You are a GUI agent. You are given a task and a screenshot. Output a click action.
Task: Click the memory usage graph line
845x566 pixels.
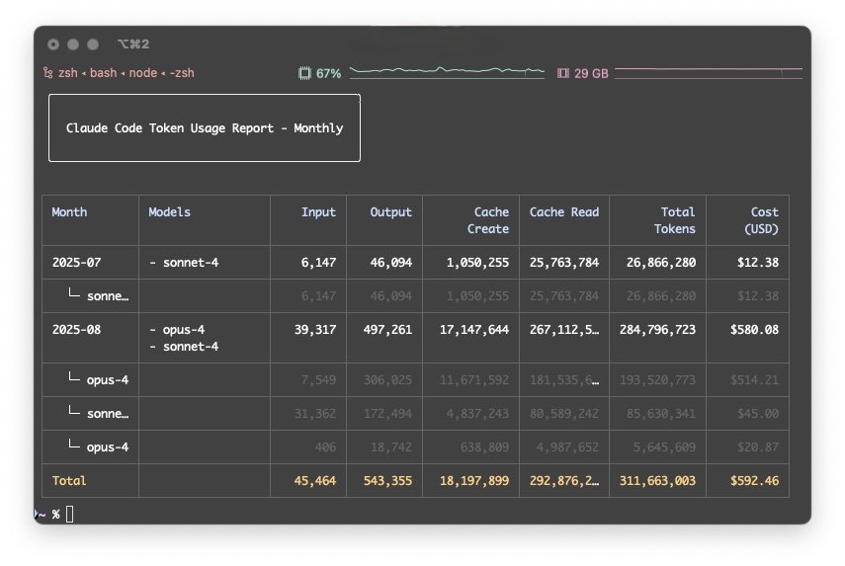708,73
